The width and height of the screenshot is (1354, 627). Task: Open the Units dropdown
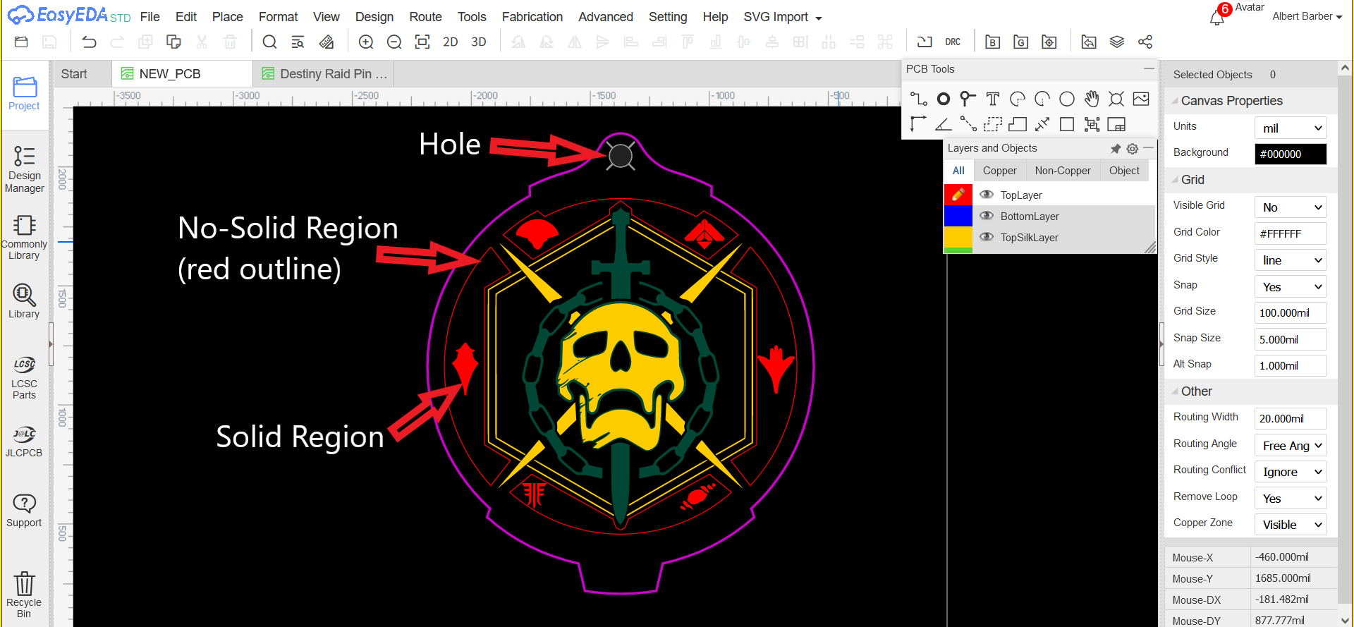pos(1291,128)
